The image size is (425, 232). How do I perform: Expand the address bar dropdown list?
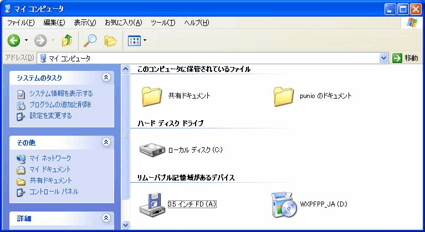pyautogui.click(x=383, y=58)
